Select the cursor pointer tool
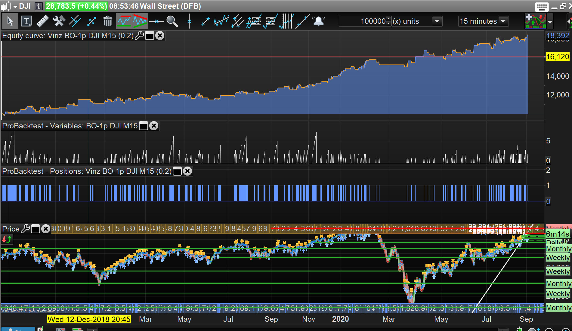 [10, 21]
